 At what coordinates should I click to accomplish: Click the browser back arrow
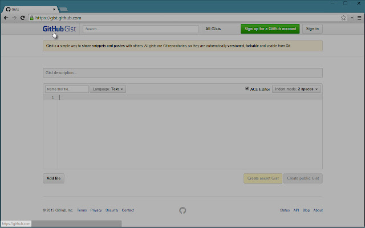pos(6,18)
